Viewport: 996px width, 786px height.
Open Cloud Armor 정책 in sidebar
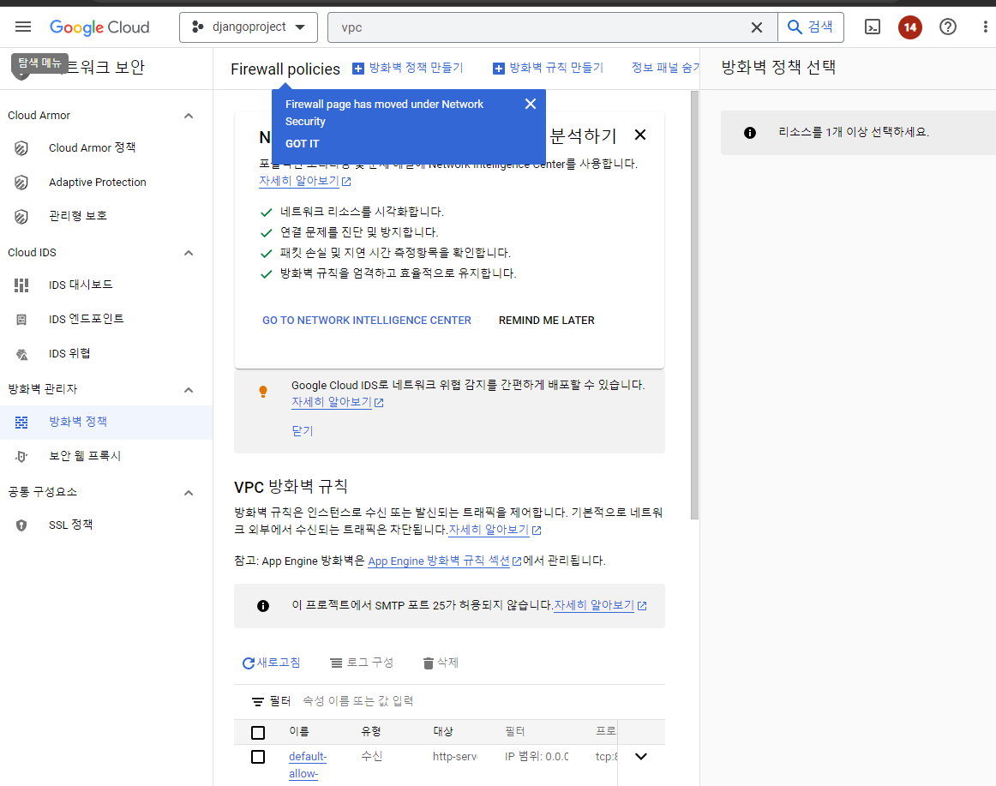(x=92, y=147)
